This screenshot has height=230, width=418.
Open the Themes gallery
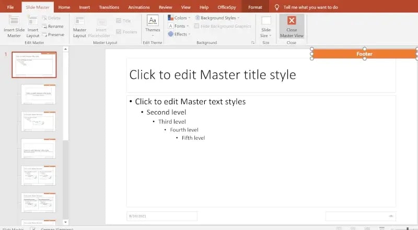pos(153,26)
